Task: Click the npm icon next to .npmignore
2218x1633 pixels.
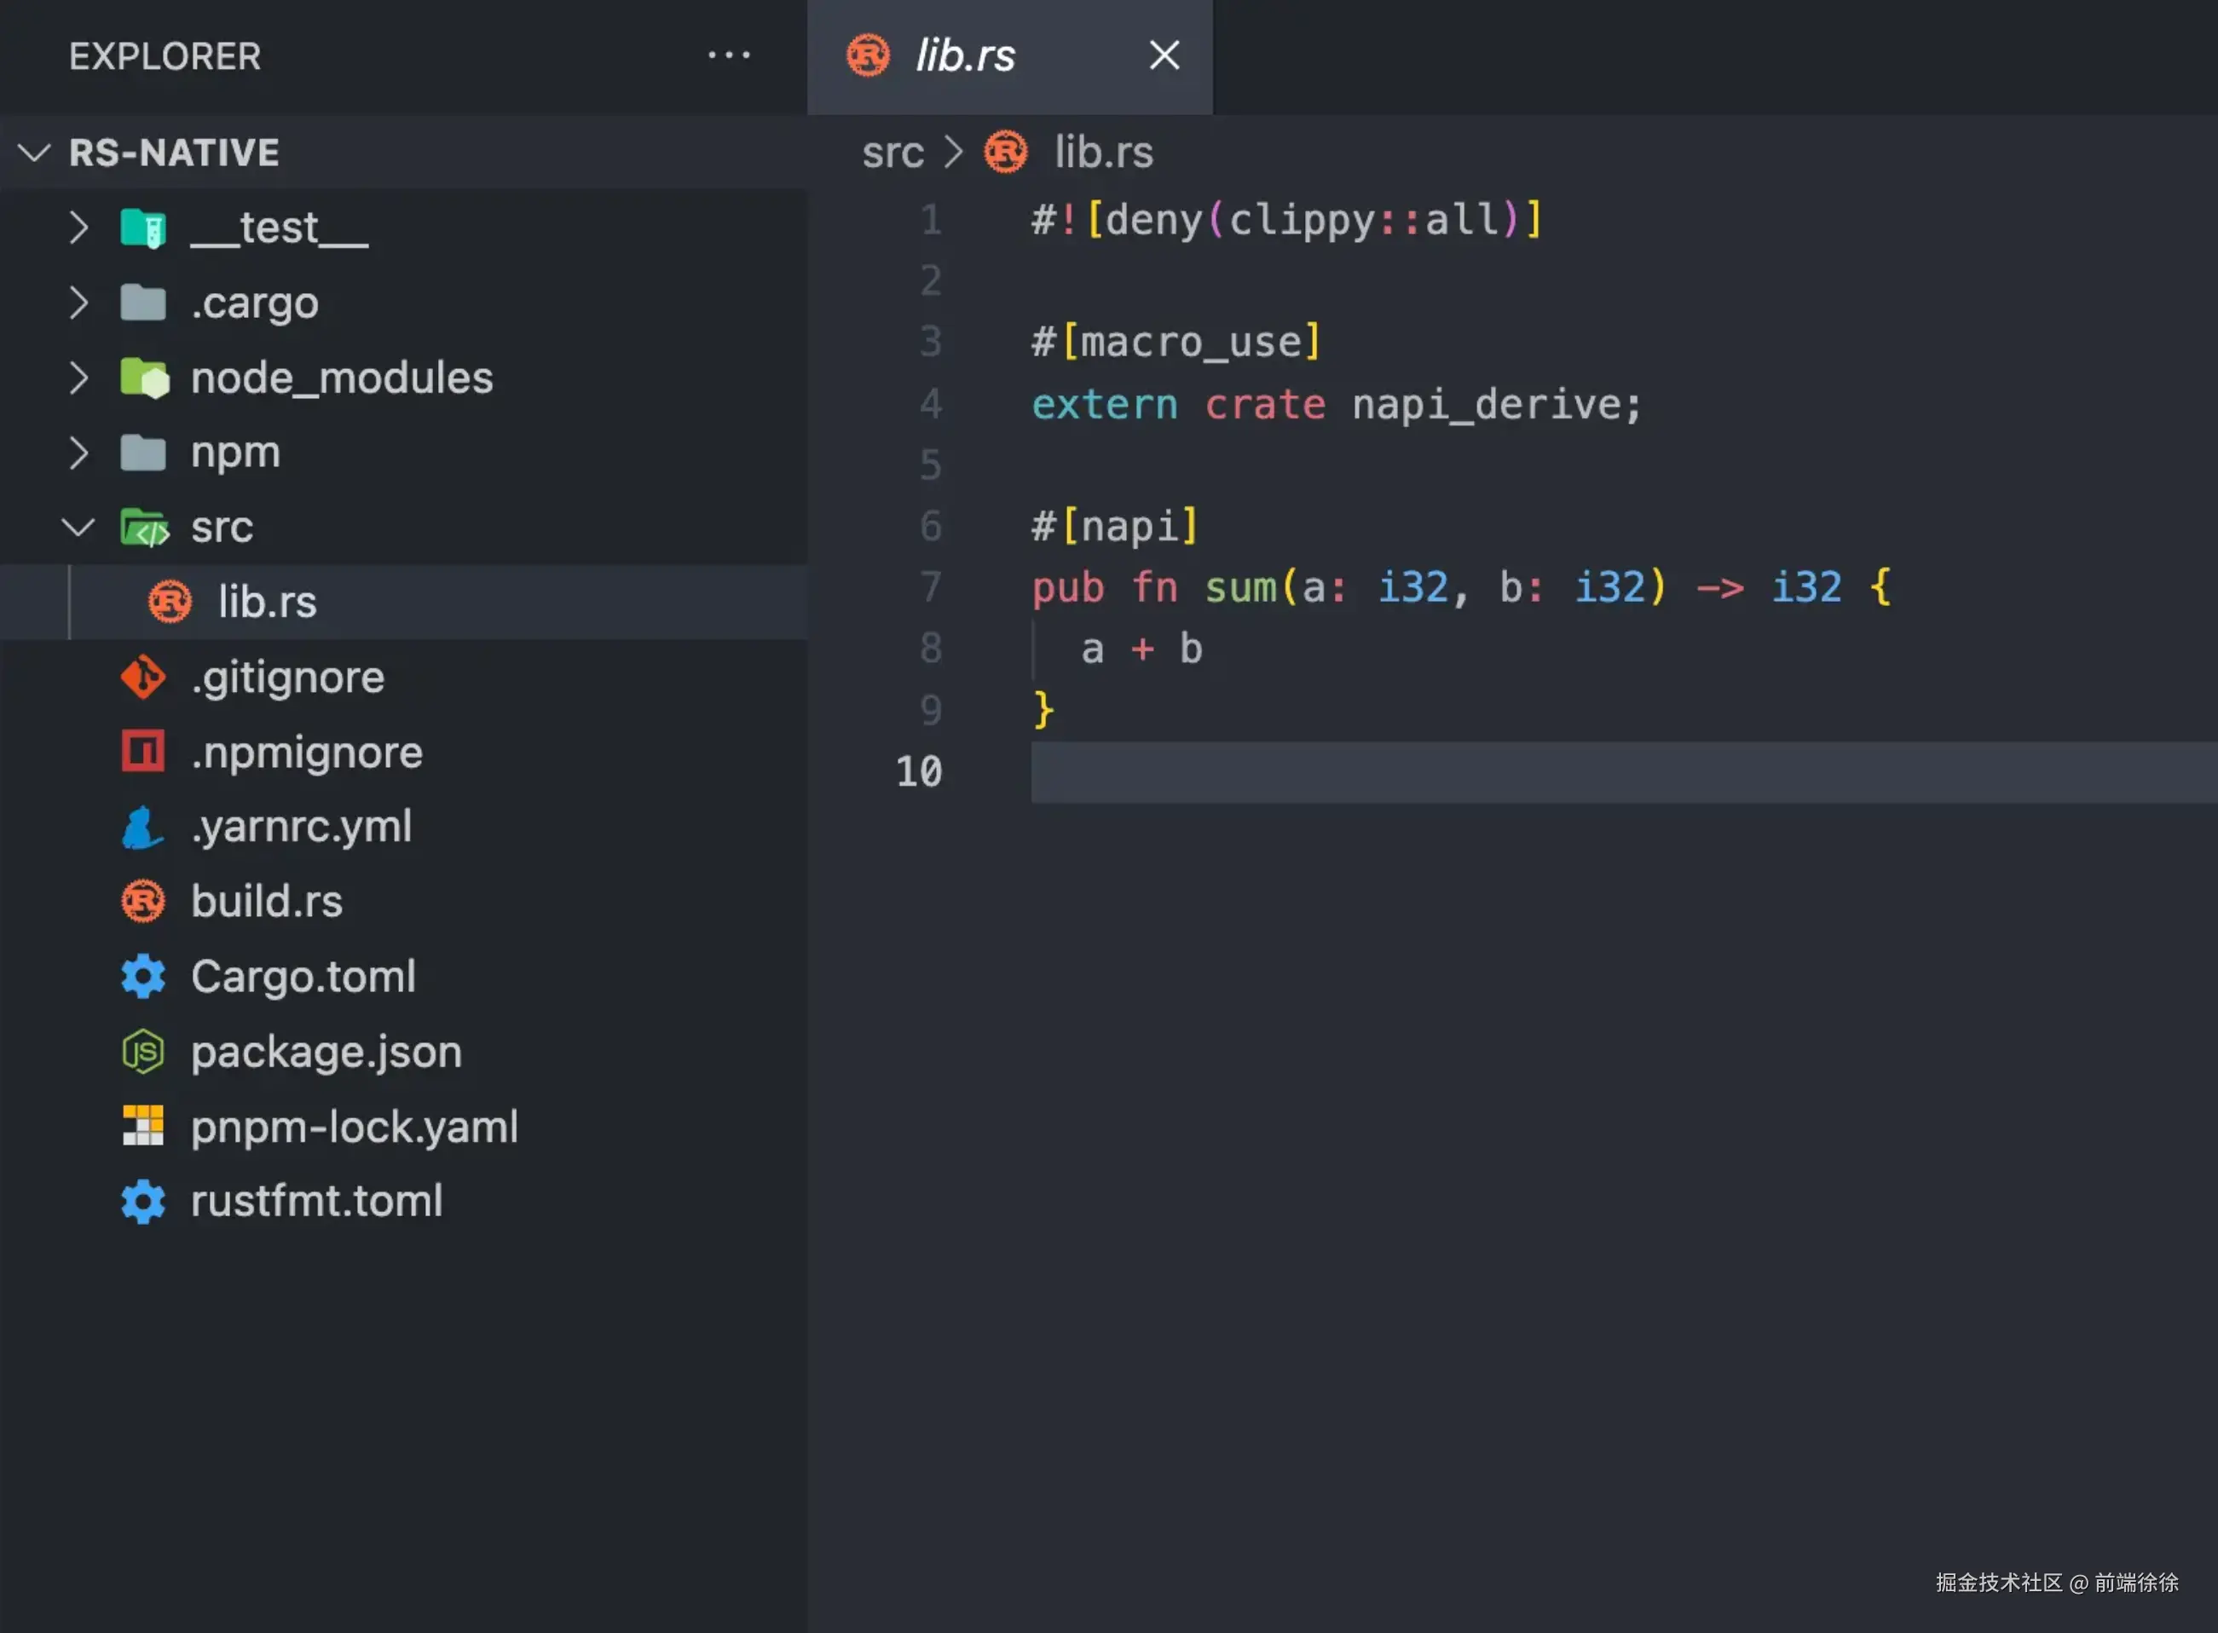Action: tap(143, 751)
